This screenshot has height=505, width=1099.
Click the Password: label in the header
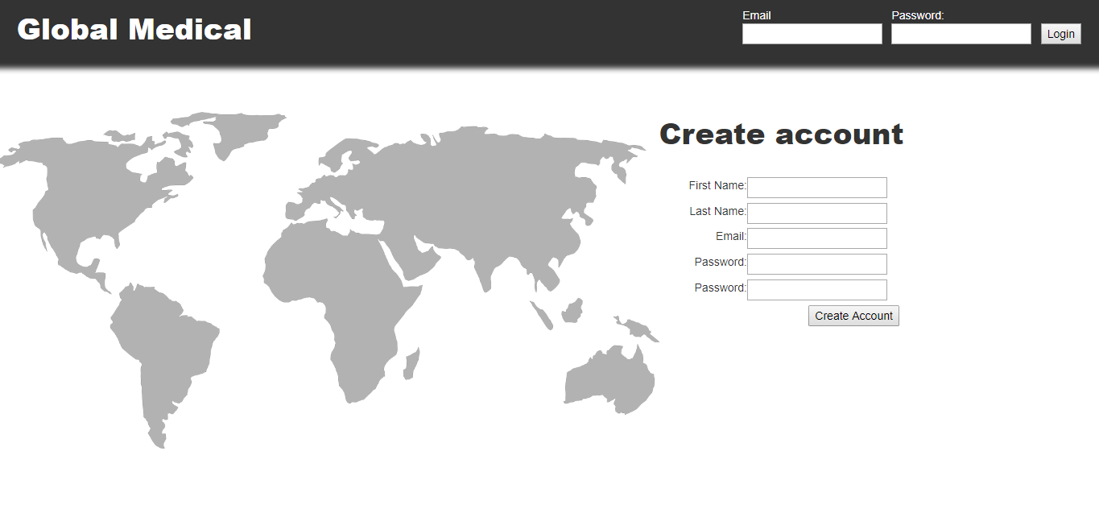pyautogui.click(x=917, y=15)
